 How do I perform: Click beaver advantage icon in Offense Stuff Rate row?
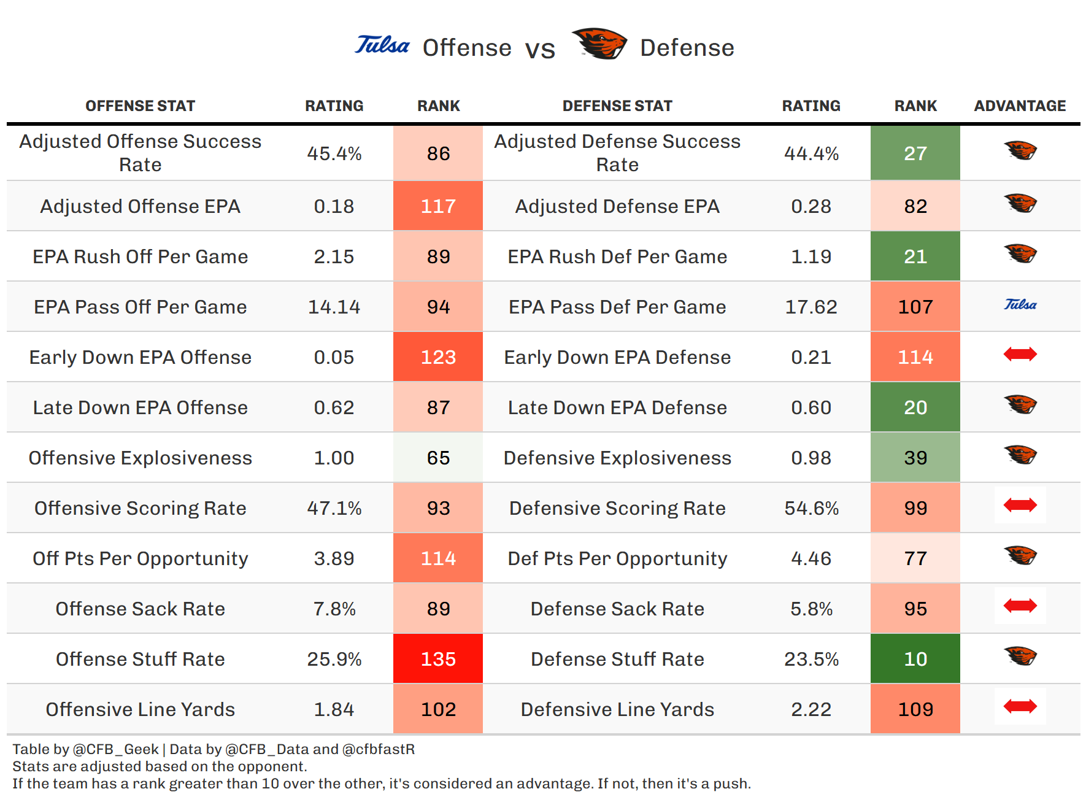point(1020,656)
